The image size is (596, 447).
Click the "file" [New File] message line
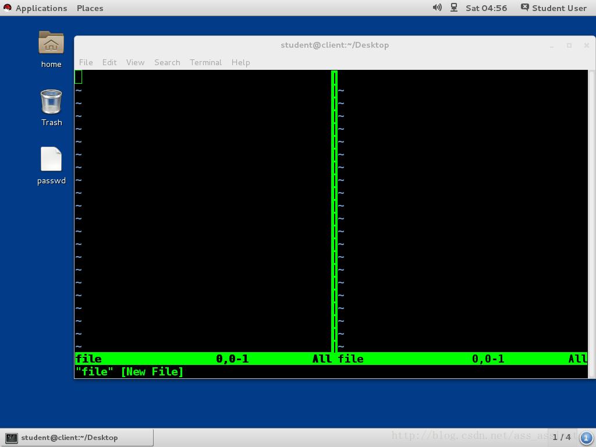point(129,371)
